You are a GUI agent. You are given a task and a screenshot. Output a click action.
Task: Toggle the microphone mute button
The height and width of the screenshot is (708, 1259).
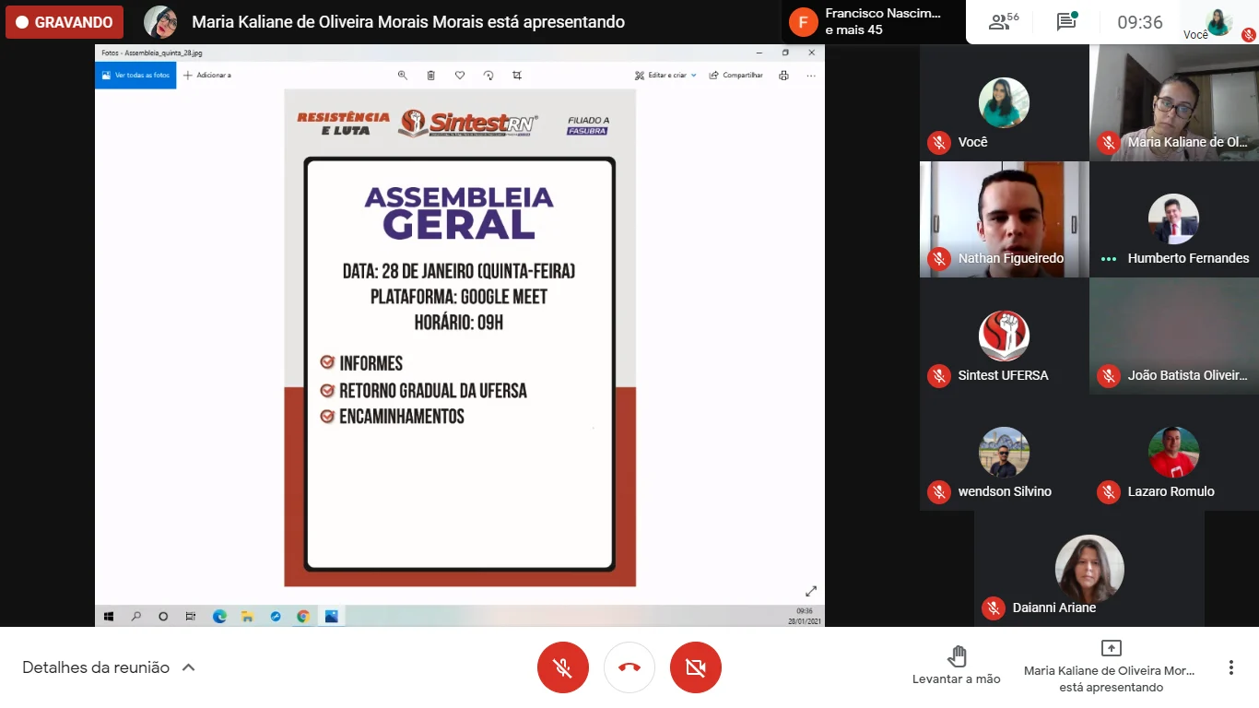(562, 667)
